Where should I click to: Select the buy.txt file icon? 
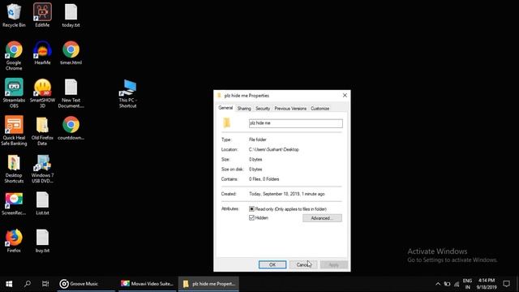tap(42, 241)
